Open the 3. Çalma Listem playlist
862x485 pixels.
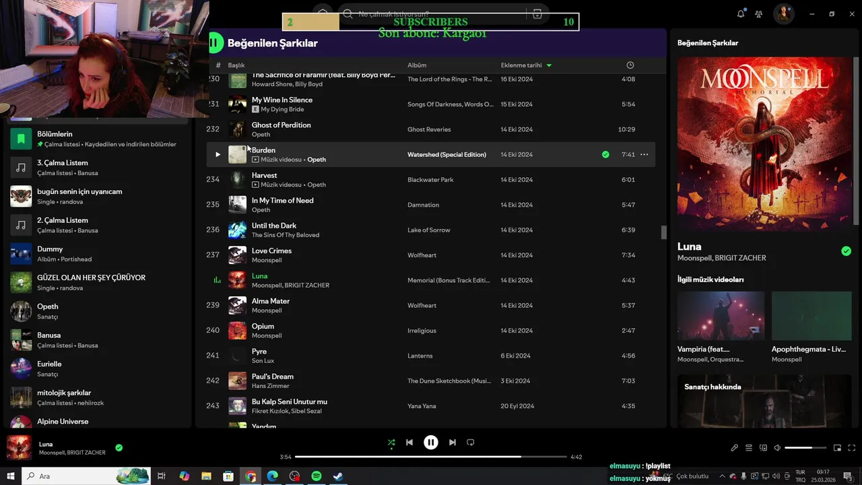pyautogui.click(x=98, y=168)
